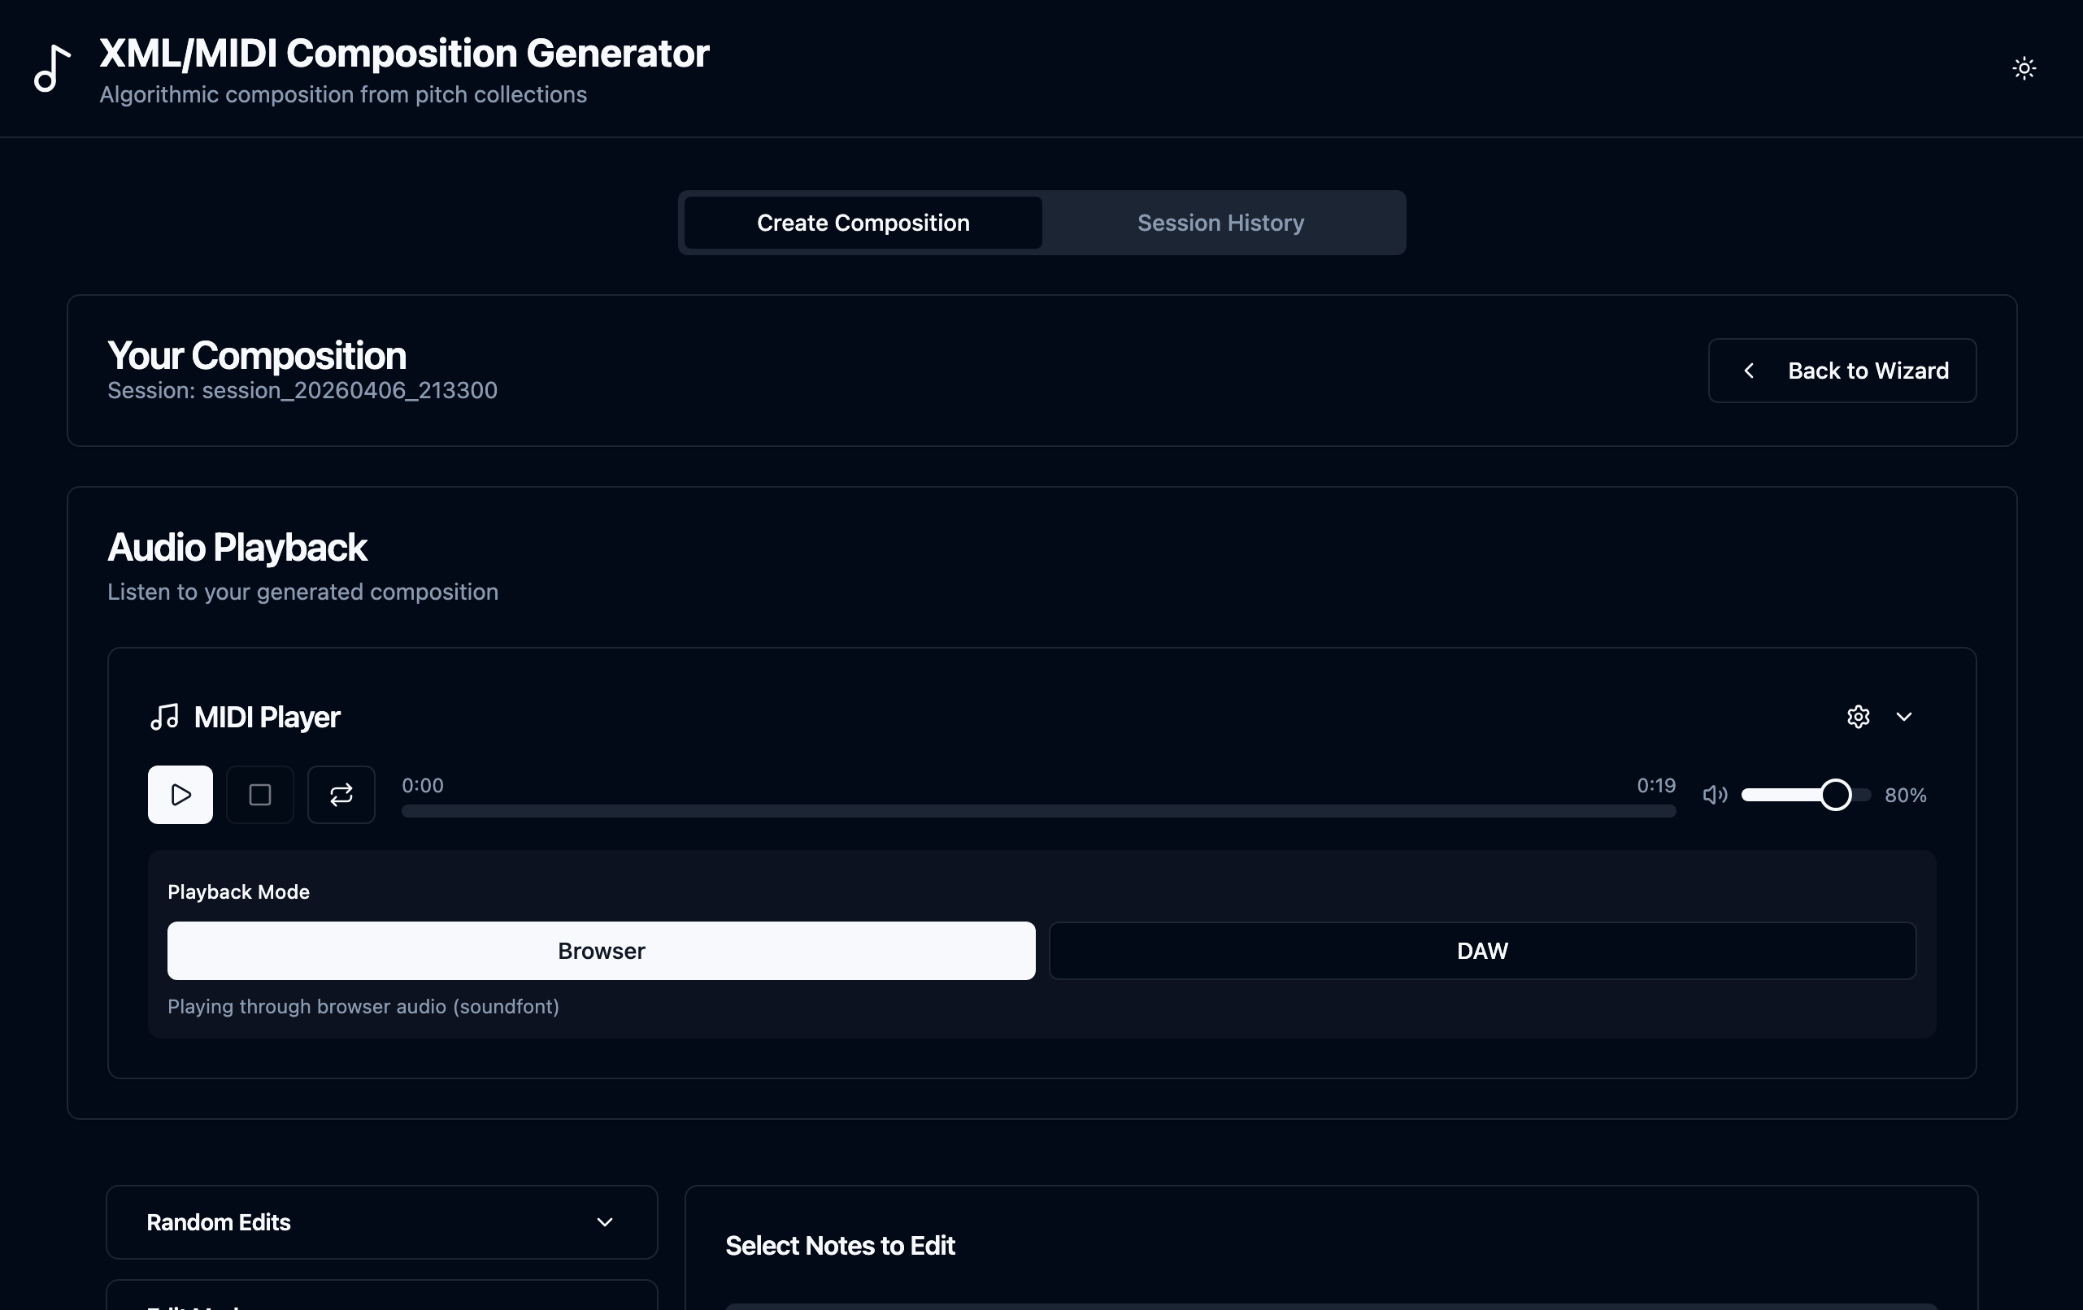This screenshot has width=2083, height=1310.
Task: Collapse the MIDI Player panel
Action: (1906, 716)
